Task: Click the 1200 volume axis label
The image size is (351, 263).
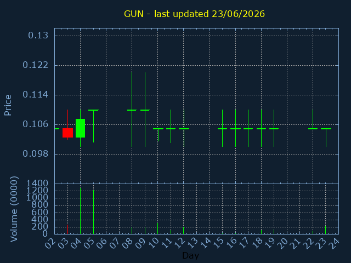Action: 37,191
